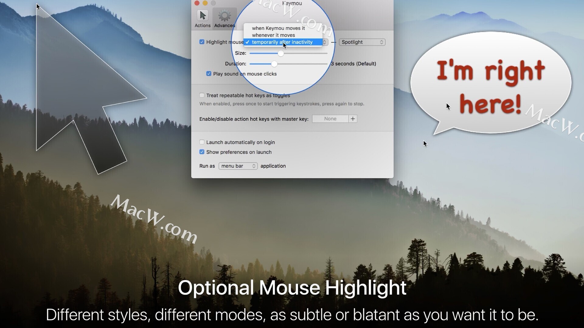584x328 pixels.
Task: Disable Play sound on mouse clicks
Action: tap(209, 74)
